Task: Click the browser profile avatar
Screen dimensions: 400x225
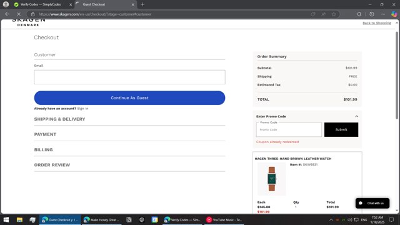Action: 6,4
